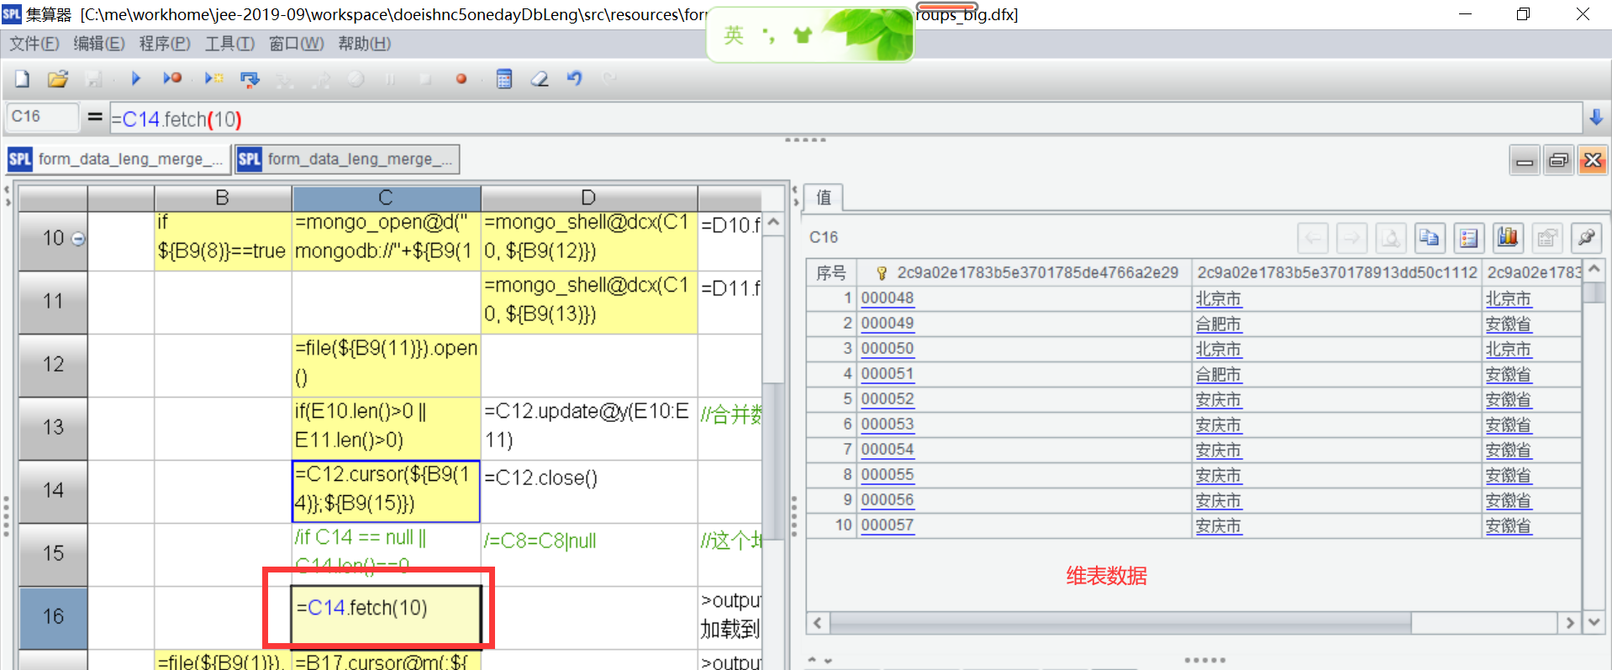Copy the C16 value using copy icon

(x=1429, y=239)
